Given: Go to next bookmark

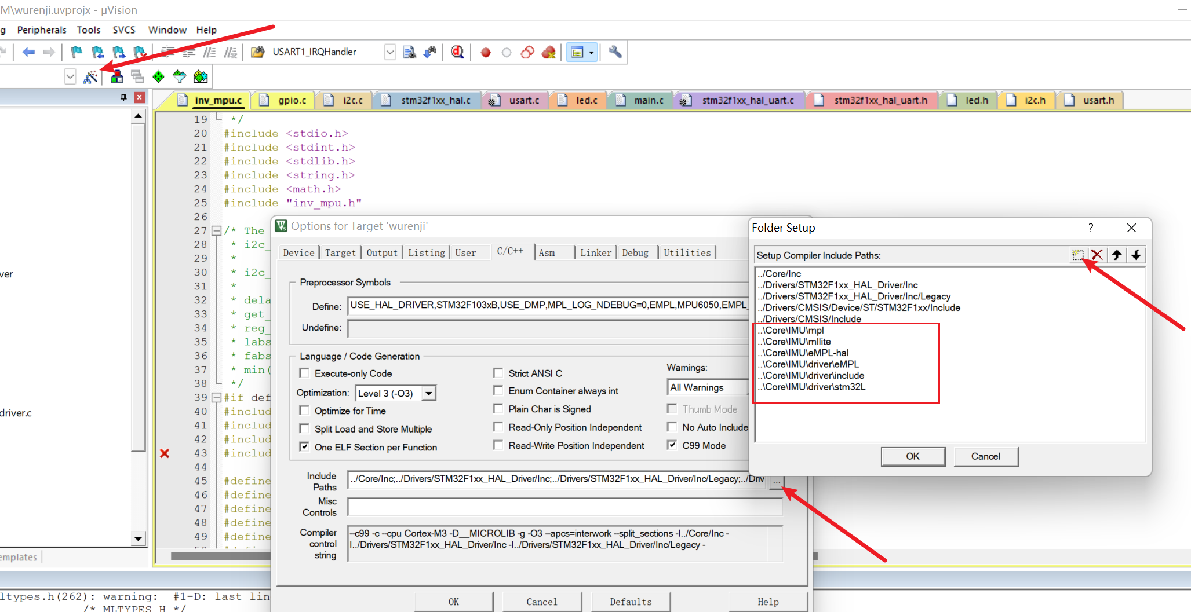Looking at the screenshot, I should click(119, 52).
